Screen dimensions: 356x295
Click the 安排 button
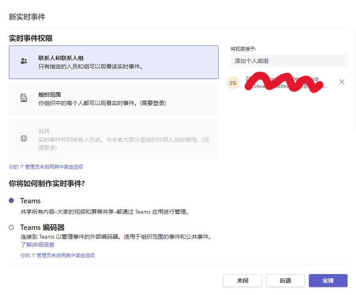coord(328,280)
